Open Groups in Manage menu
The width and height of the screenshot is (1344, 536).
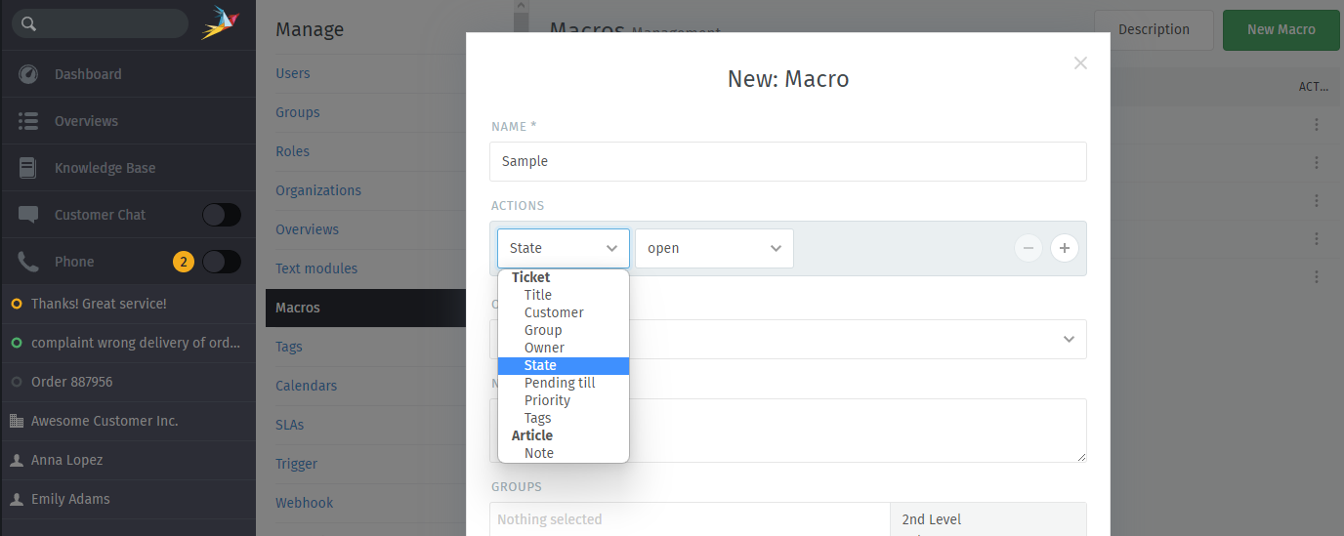coord(298,112)
